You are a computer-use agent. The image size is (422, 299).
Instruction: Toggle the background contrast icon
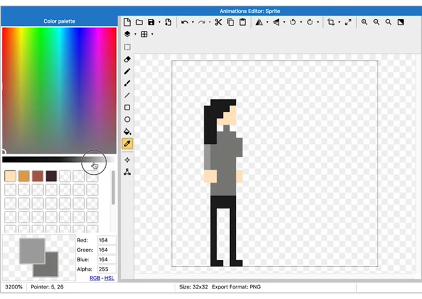400,22
